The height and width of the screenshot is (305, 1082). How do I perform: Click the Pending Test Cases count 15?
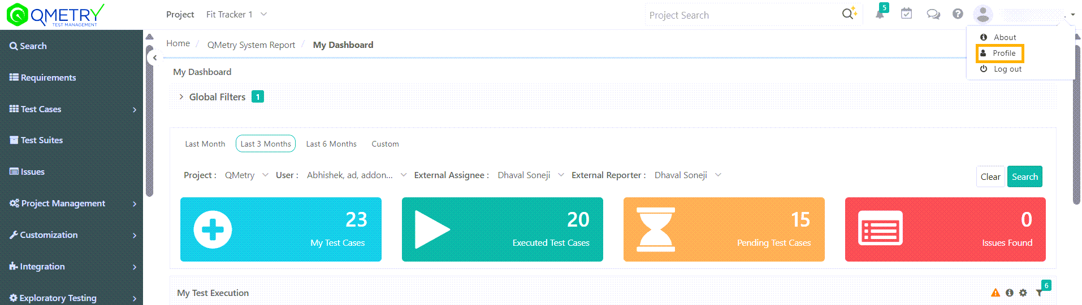[x=800, y=219]
